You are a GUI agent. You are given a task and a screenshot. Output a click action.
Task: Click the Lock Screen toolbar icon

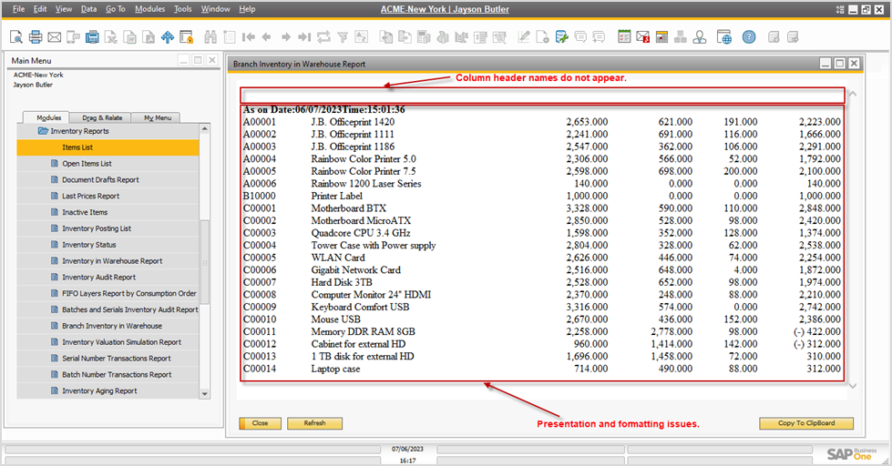tap(186, 37)
